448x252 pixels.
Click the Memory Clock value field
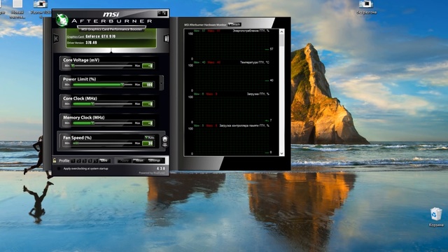coord(148,123)
